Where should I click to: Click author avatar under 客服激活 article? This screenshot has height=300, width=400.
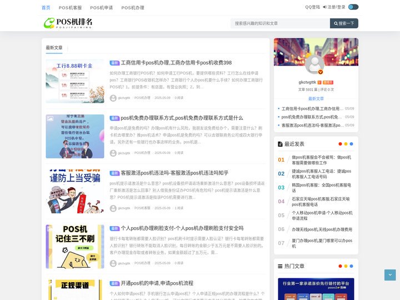pyautogui.click(x=113, y=208)
